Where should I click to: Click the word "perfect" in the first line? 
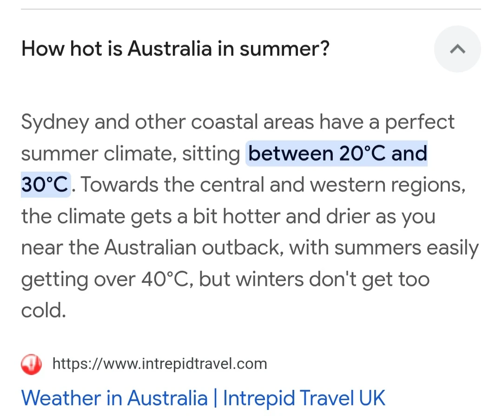click(419, 122)
